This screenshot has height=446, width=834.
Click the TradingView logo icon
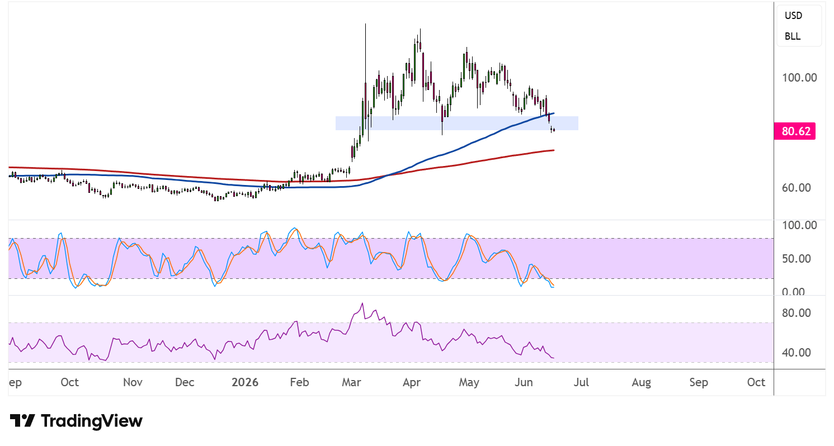pos(23,421)
